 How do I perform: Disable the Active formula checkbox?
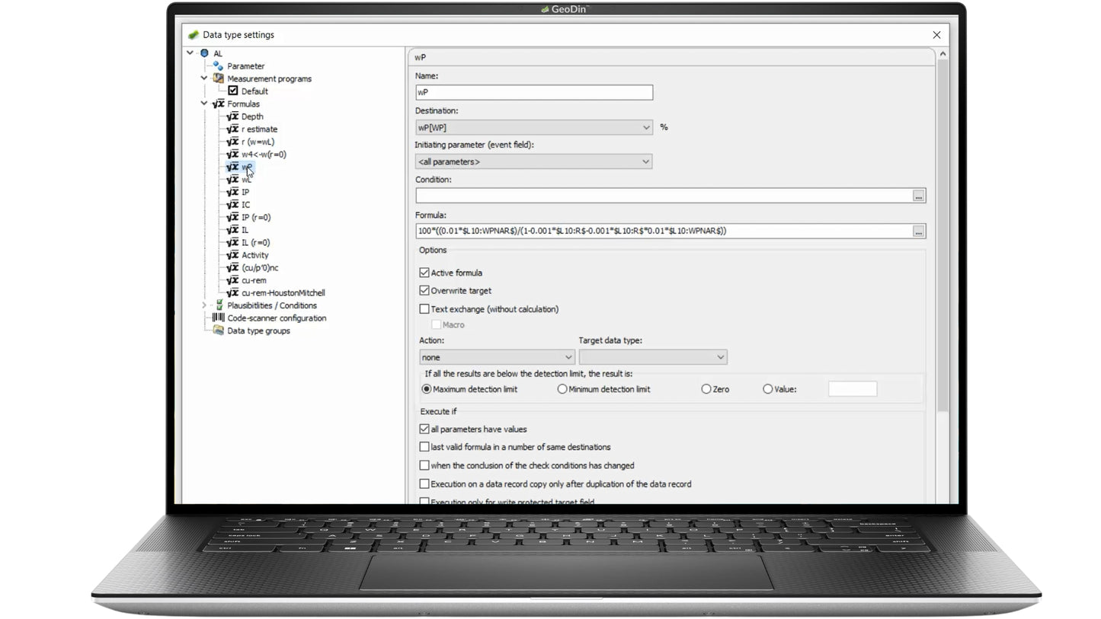click(x=424, y=273)
